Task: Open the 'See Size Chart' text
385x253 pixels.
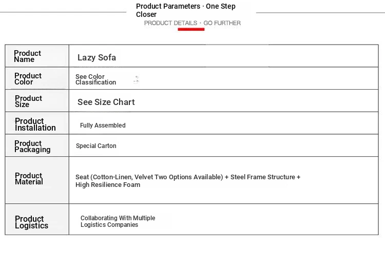Action: point(106,102)
